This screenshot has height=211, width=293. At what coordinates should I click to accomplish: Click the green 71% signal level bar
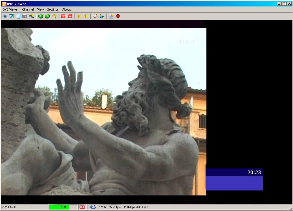pos(59,207)
